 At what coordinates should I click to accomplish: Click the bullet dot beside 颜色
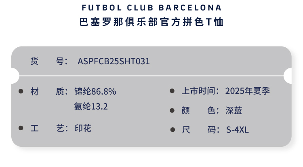[x=172, y=111]
